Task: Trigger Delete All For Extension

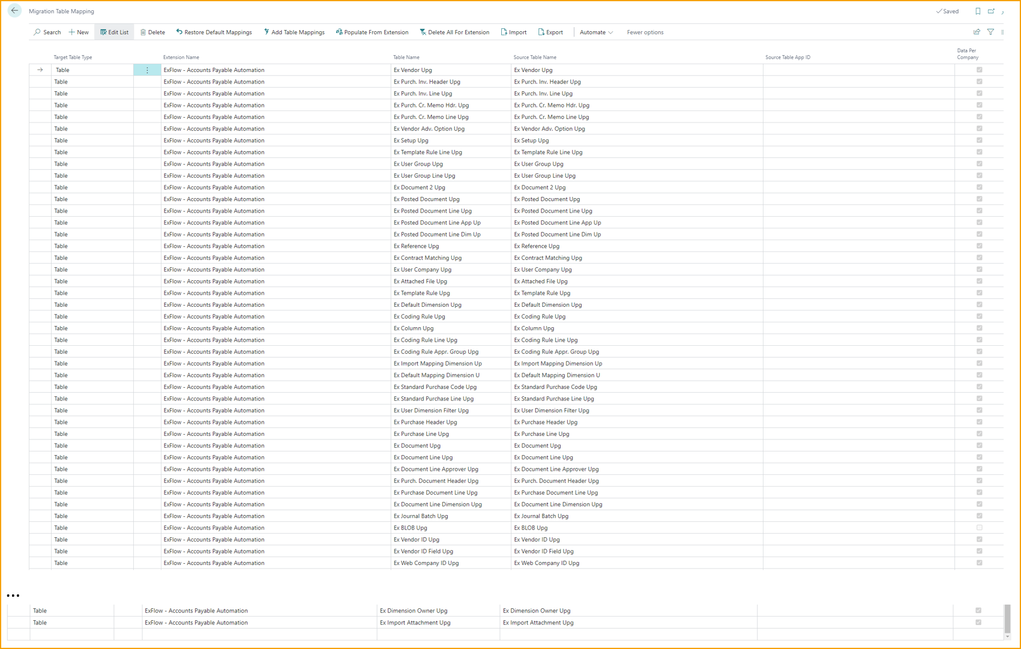Action: pos(455,32)
